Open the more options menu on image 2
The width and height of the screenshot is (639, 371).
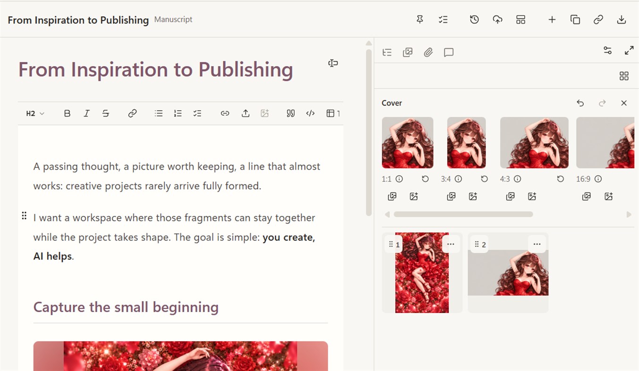[537, 244]
